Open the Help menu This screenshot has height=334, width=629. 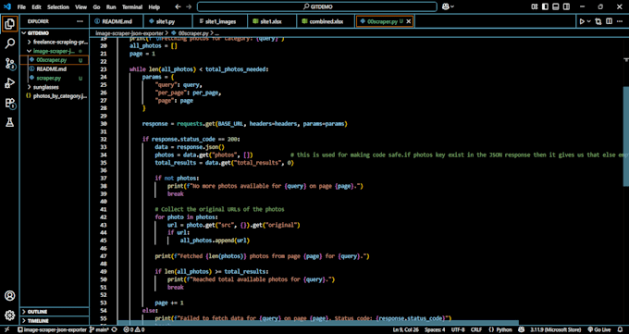click(154, 6)
